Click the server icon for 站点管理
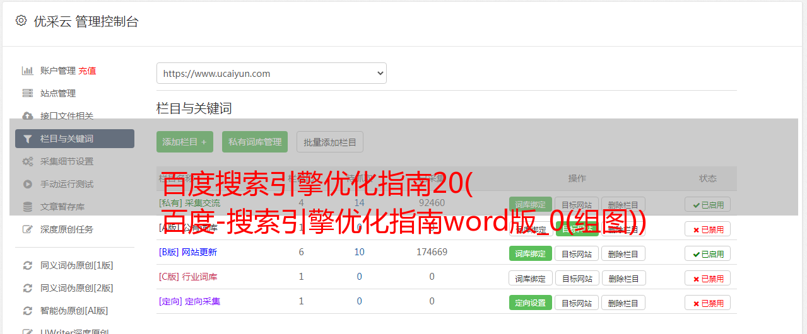The height and width of the screenshot is (334, 807). 27,93
